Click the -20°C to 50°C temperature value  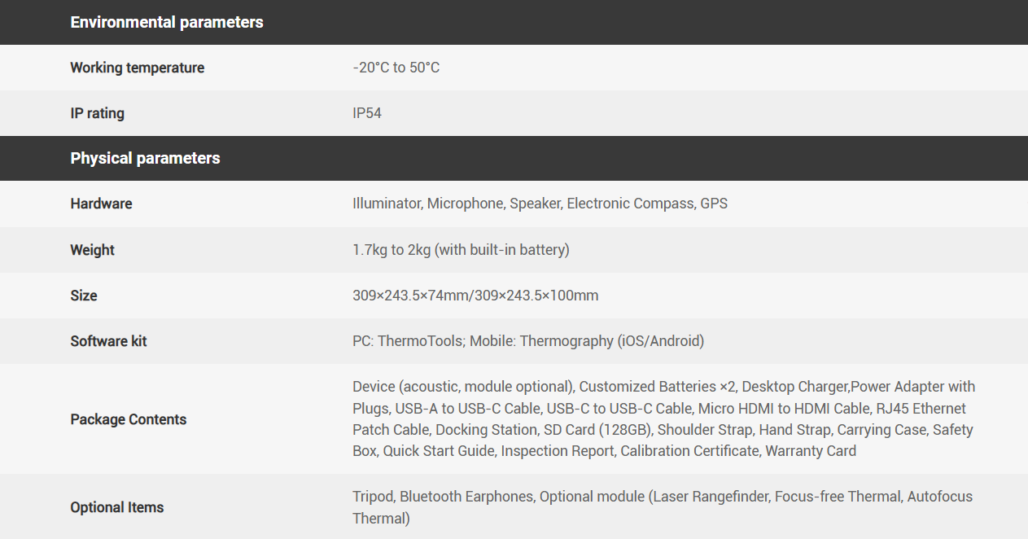tap(396, 68)
